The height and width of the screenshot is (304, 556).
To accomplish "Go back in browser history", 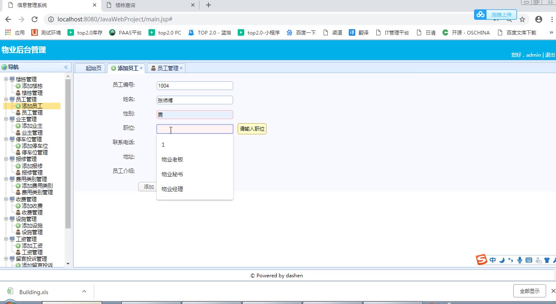I will coord(8,19).
